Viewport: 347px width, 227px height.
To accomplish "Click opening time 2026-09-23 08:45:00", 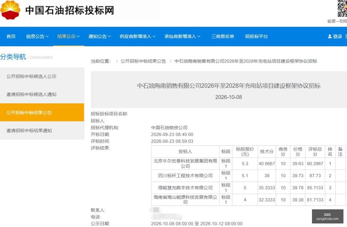I will (x=172, y=135).
